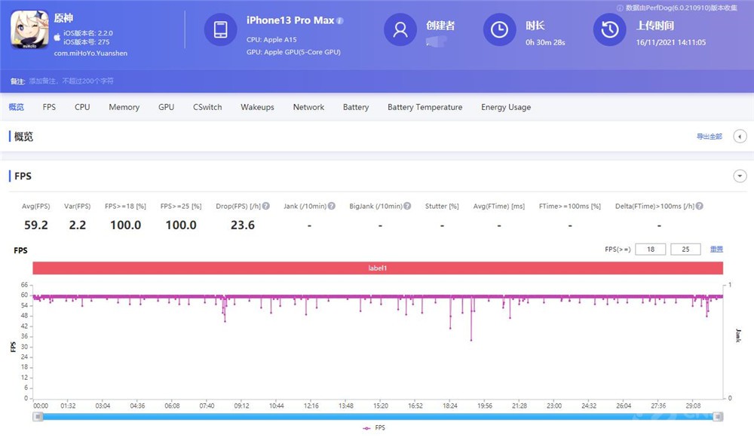Click the Avg(FPS) value 59.2
The image size is (754, 444).
(x=36, y=225)
